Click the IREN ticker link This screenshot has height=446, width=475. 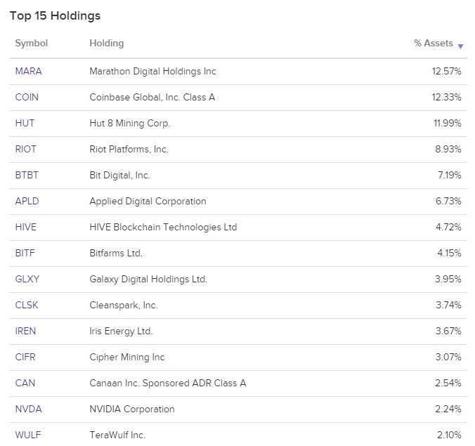(x=25, y=332)
